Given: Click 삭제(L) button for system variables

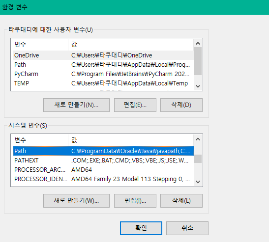Looking at the screenshot, I should coord(181,201).
